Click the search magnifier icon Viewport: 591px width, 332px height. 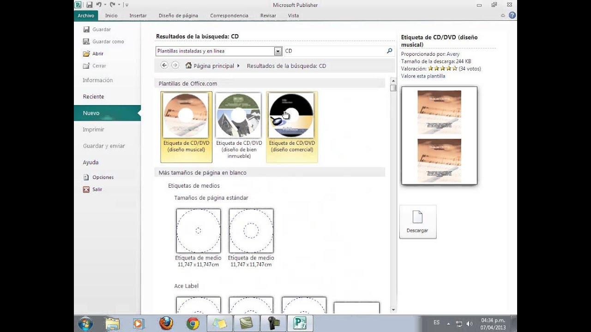pyautogui.click(x=389, y=51)
